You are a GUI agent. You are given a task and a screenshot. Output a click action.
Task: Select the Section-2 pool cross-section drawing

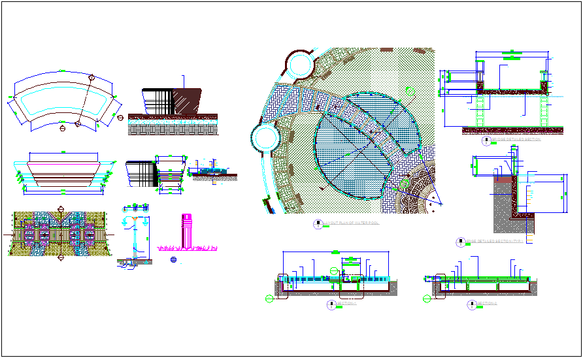pyautogui.click(x=481, y=279)
